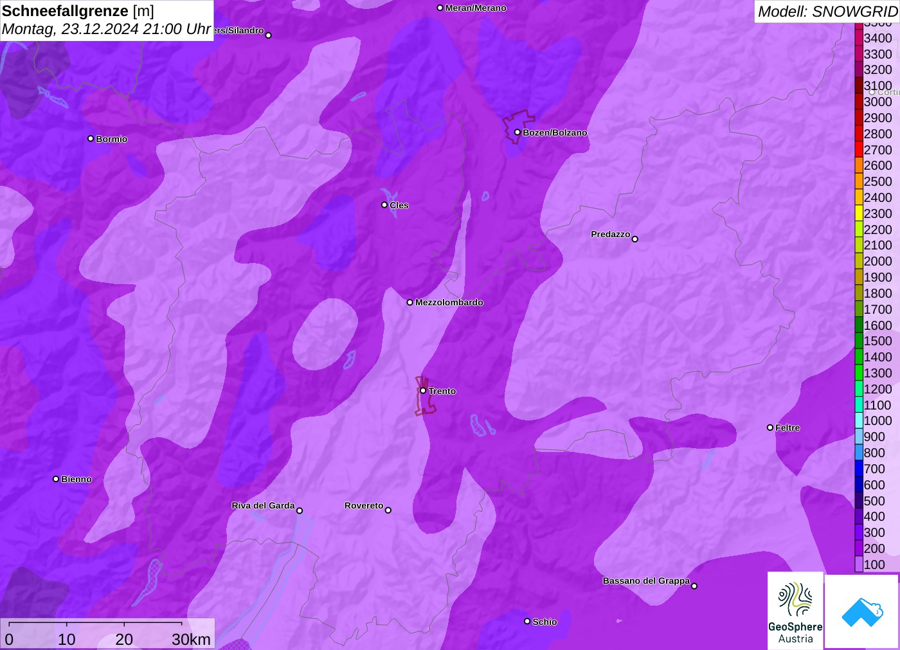Click the 'Schneefallgrenze [m]' title text
The width and height of the screenshot is (900, 650).
pyautogui.click(x=78, y=11)
